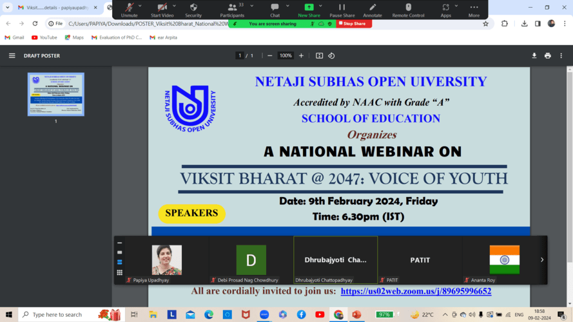The width and height of the screenshot is (573, 322).
Task: Select Papiya Upadhyay video tile
Action: pos(167,260)
